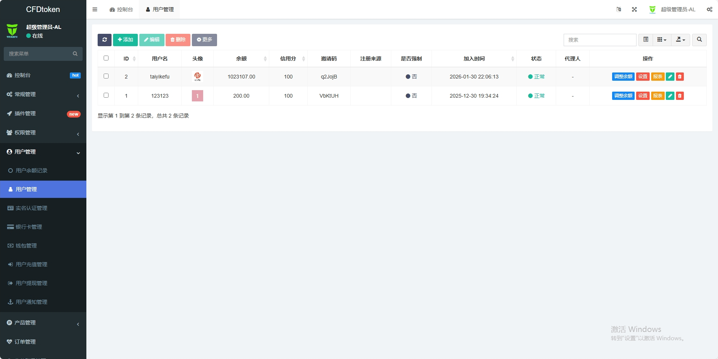The image size is (718, 359).
Task: Click the refresh table icon button
Action: [104, 40]
